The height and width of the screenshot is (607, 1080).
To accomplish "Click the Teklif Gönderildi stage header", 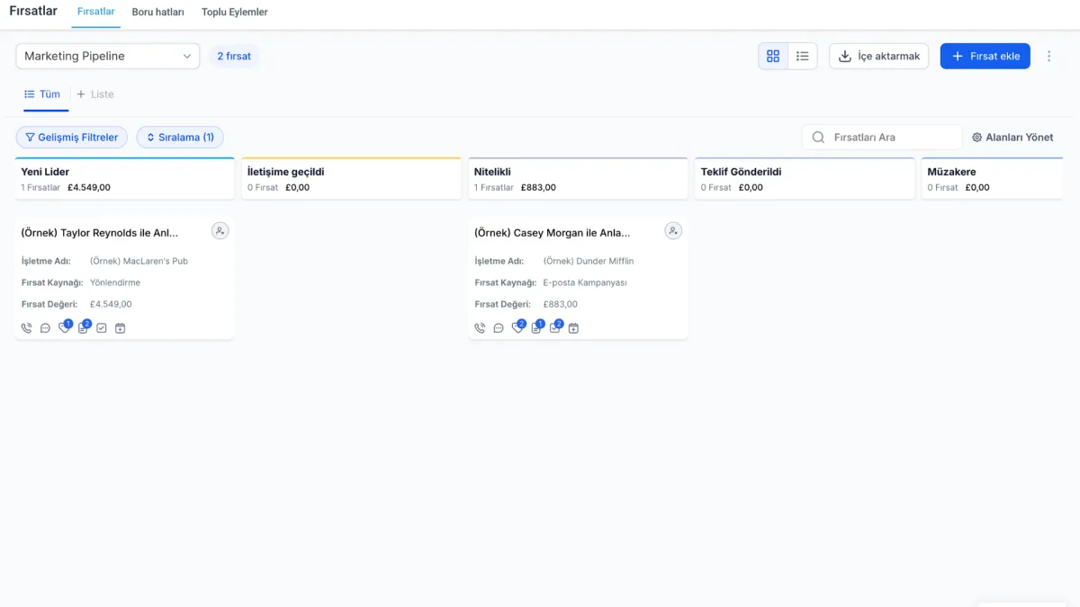I will coord(805,179).
